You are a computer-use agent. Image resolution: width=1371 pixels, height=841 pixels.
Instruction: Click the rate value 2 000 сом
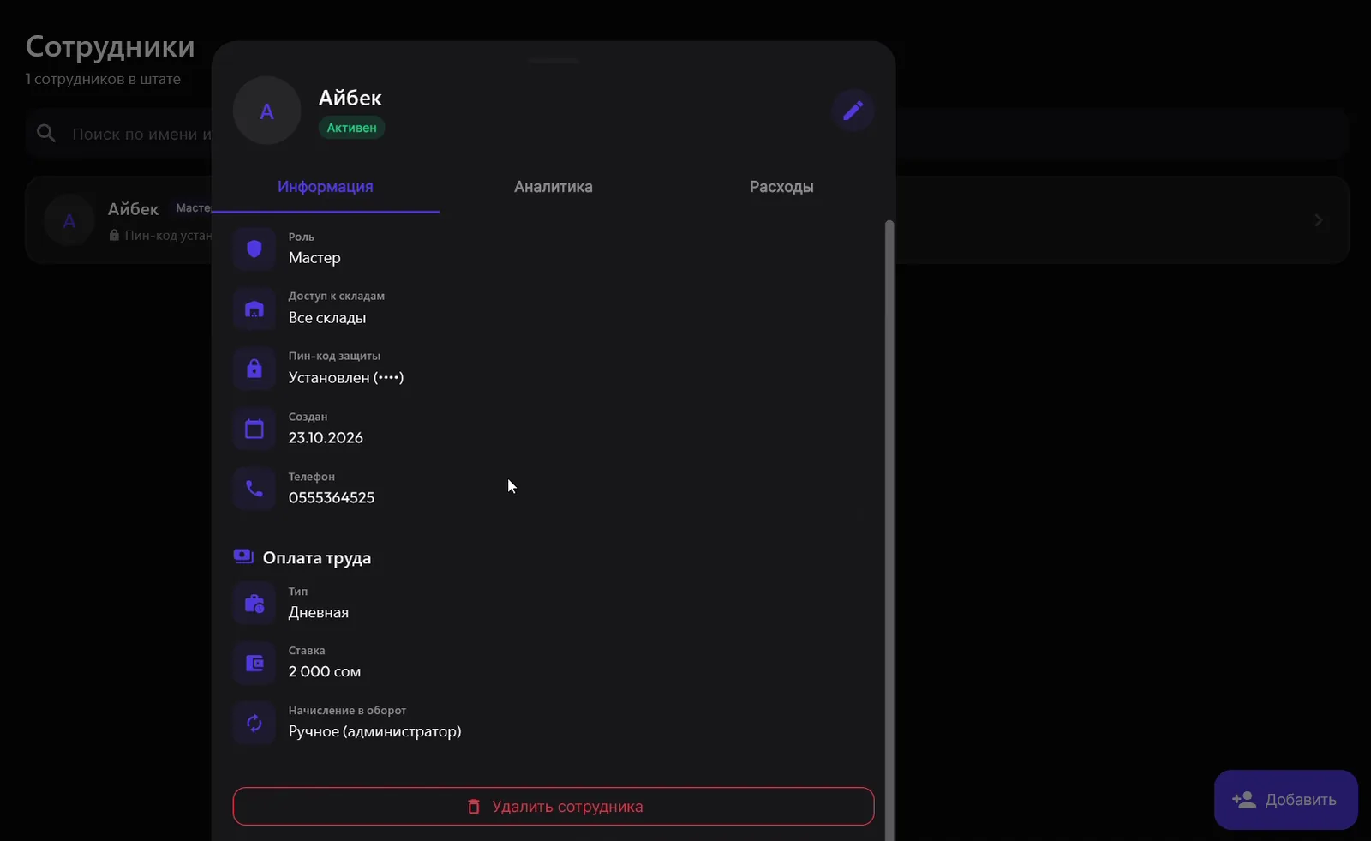pyautogui.click(x=325, y=671)
